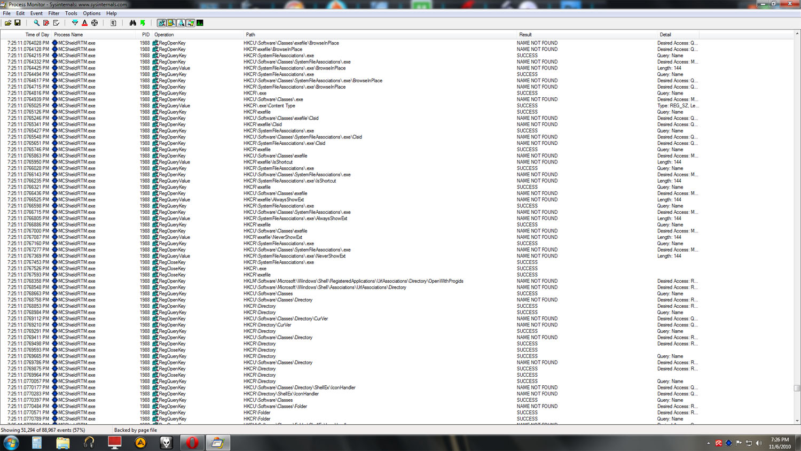The width and height of the screenshot is (801, 451).
Task: Toggle Show Network Activity button
Action: tap(180, 23)
